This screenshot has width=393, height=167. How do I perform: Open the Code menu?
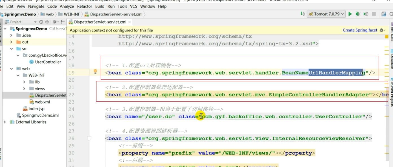[x=52, y=6]
